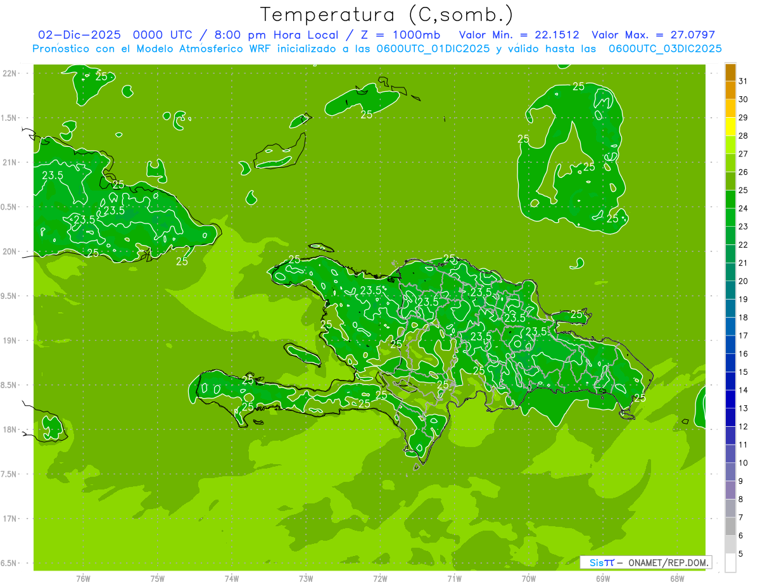Click the "69W" longitude axis label
Screen dimensions: 760x587
tap(603, 579)
